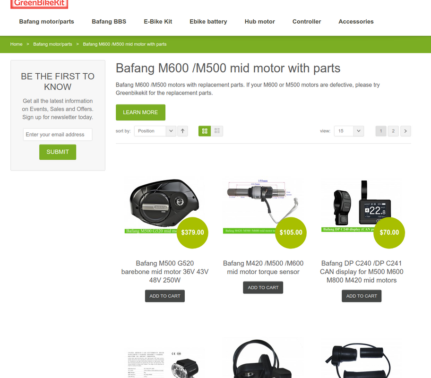431x378 pixels.
Task: Open Bafang M420 /M500 /M600 torque sensor title
Action: (263, 267)
